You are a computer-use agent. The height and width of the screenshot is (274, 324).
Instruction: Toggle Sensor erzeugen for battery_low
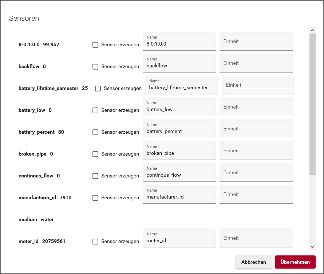tap(95, 110)
